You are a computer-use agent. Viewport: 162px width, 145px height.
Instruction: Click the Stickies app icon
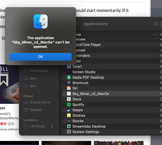[x=69, y=116]
